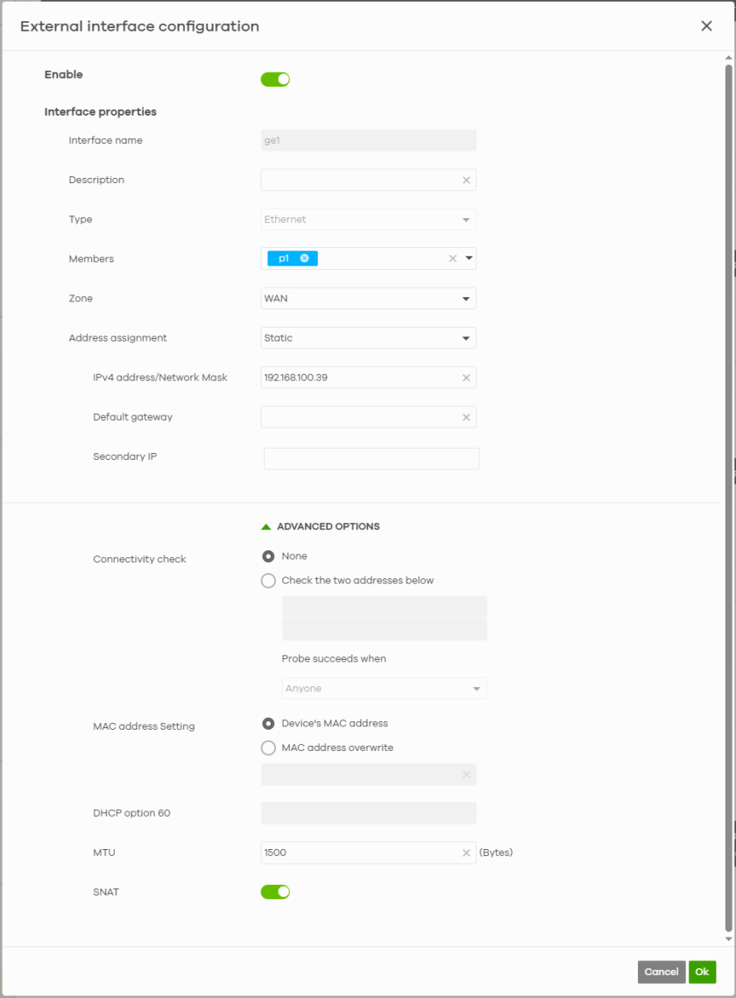Image resolution: width=736 pixels, height=998 pixels.
Task: Clear the MTU value with its X icon
Action: pyautogui.click(x=466, y=853)
